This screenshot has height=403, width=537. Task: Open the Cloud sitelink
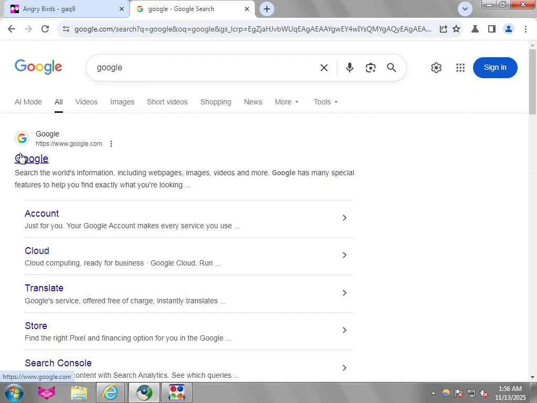point(37,251)
